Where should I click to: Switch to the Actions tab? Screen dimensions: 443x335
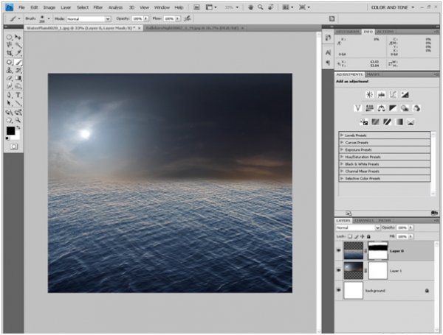[385, 32]
